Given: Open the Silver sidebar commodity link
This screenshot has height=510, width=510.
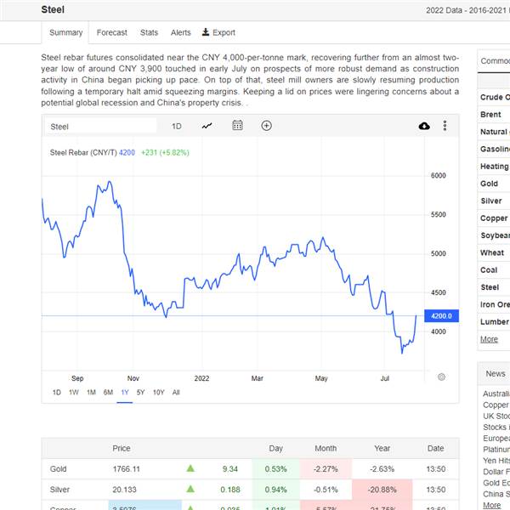Looking at the screenshot, I should point(491,201).
